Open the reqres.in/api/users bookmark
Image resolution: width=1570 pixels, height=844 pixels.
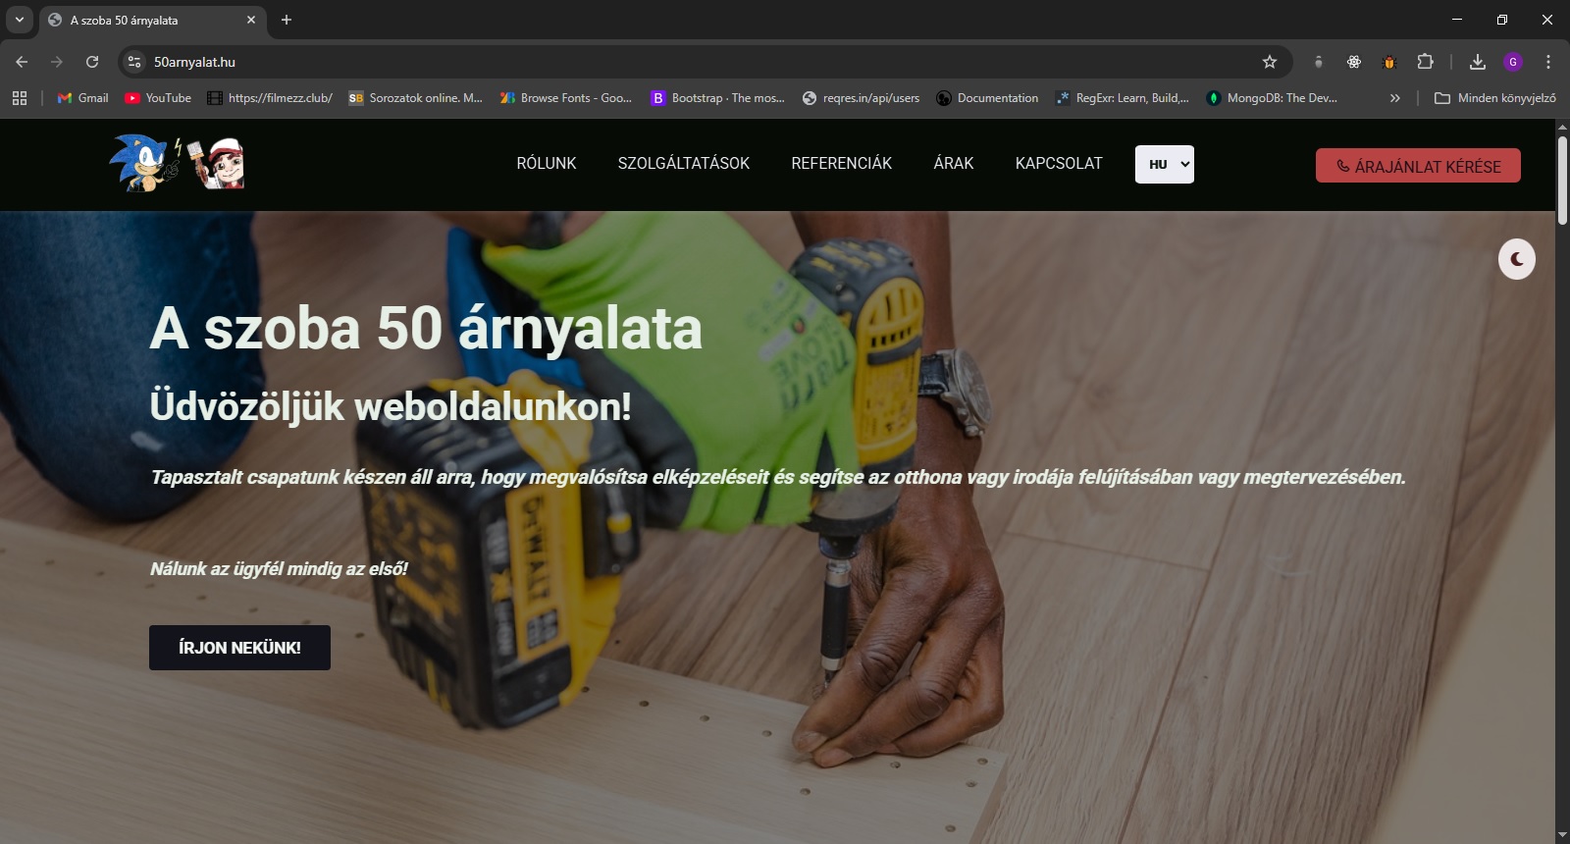pos(862,98)
